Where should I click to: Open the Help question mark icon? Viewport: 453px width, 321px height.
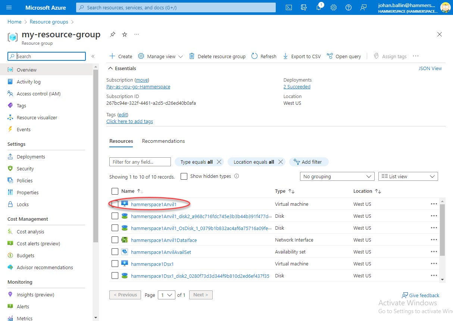coord(349,7)
